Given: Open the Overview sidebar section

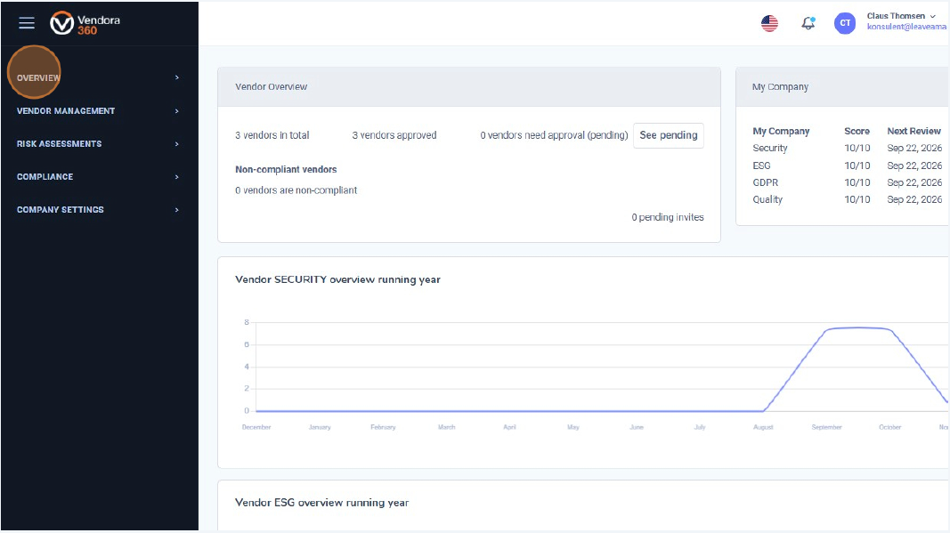Looking at the screenshot, I should pos(37,77).
